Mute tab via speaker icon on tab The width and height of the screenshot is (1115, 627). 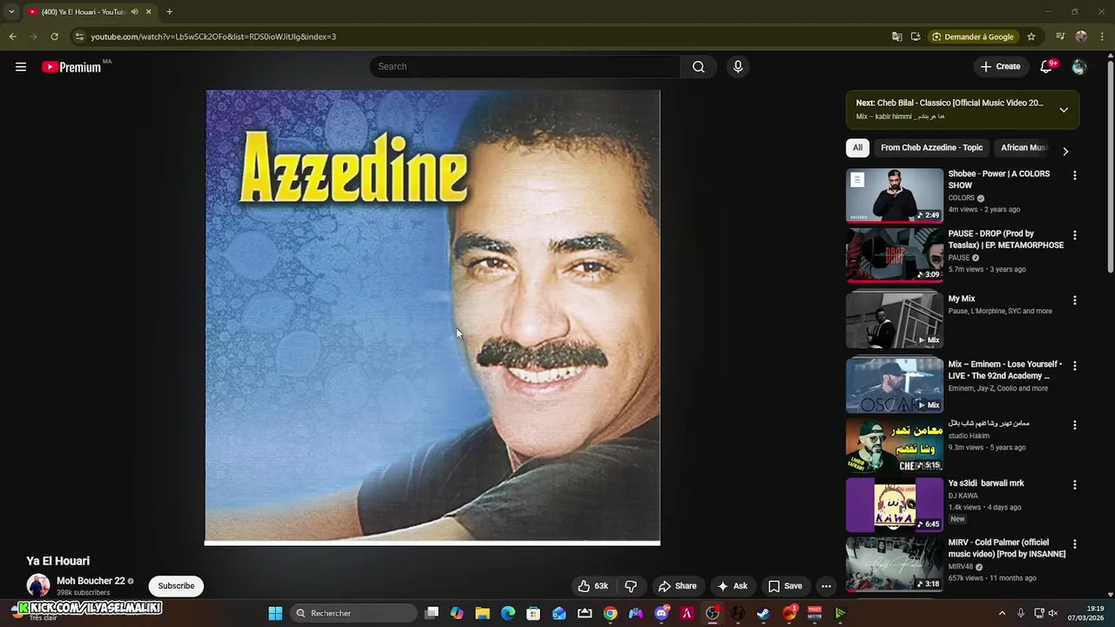click(x=134, y=12)
